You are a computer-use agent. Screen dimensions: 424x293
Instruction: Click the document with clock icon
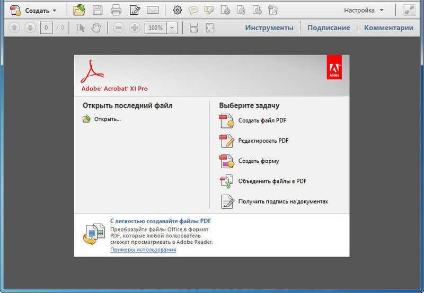click(225, 10)
